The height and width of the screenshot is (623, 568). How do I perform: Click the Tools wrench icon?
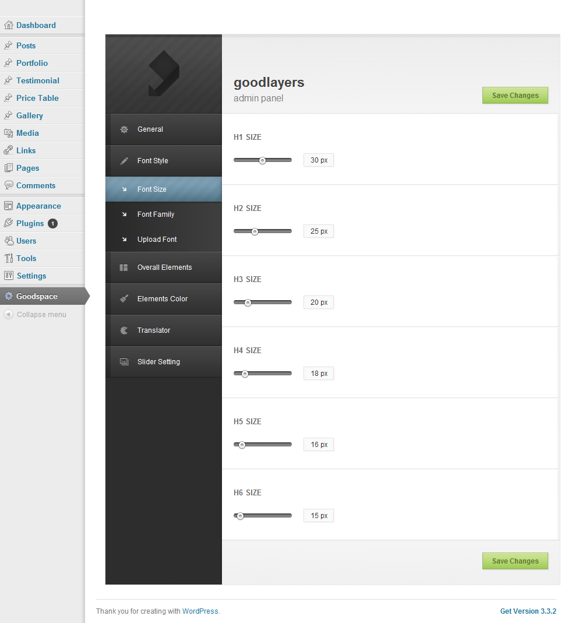[8, 258]
